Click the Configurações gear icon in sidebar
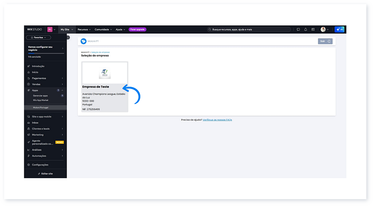This screenshot has height=206, width=373. pyautogui.click(x=28, y=165)
